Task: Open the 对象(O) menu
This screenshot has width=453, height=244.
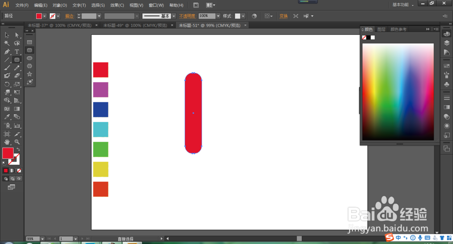Action: (59, 5)
